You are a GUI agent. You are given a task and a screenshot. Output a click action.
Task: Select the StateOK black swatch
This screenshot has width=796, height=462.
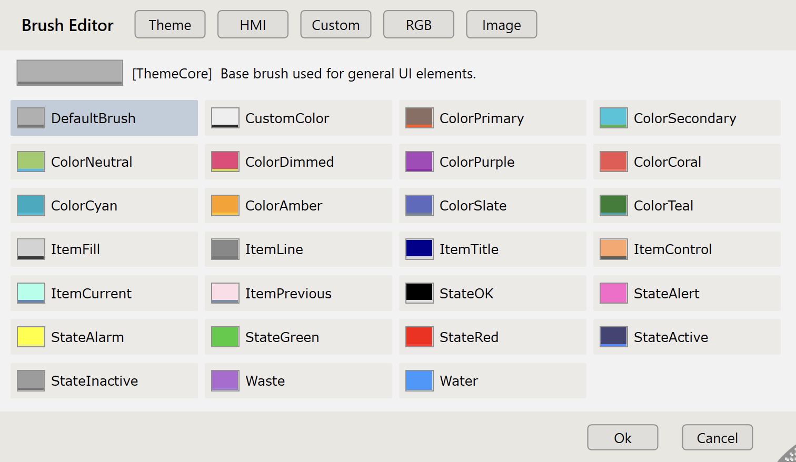pos(419,293)
